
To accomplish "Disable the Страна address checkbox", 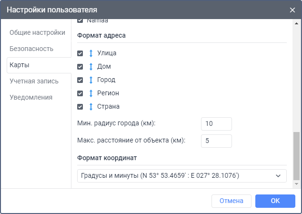I will coord(80,107).
